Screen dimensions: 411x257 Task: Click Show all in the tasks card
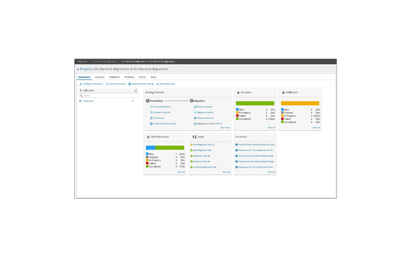(x=226, y=172)
